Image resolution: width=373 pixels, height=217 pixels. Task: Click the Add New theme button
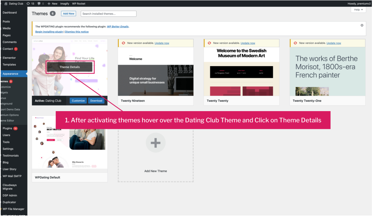coord(69,14)
